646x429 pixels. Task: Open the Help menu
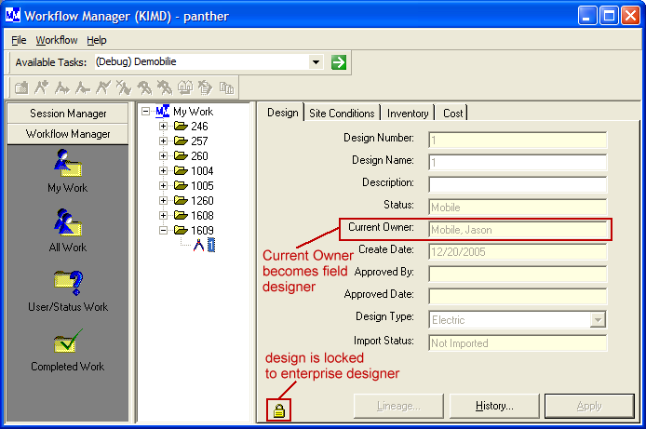[97, 40]
